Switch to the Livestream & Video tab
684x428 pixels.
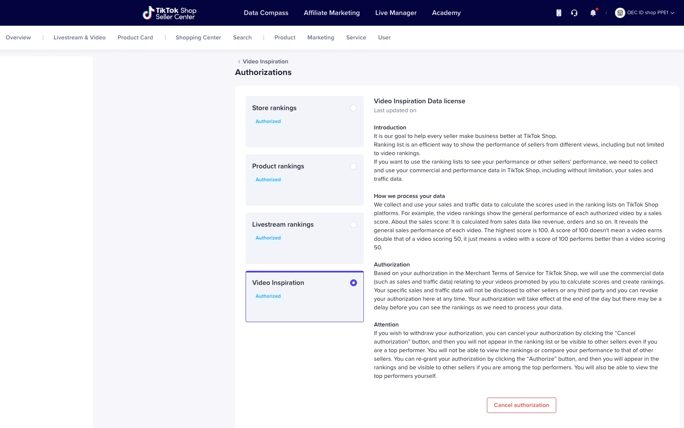pyautogui.click(x=79, y=38)
